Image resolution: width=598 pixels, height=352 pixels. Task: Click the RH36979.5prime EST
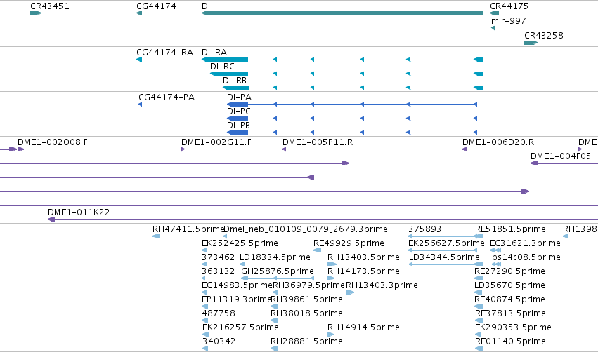tap(275, 292)
